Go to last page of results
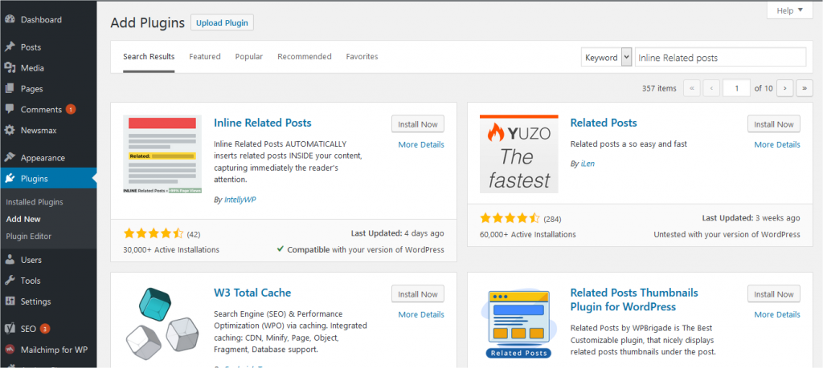This screenshot has width=823, height=368. pos(804,88)
